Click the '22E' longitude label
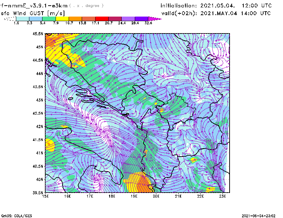This screenshot has width=283, height=218. click(201, 196)
